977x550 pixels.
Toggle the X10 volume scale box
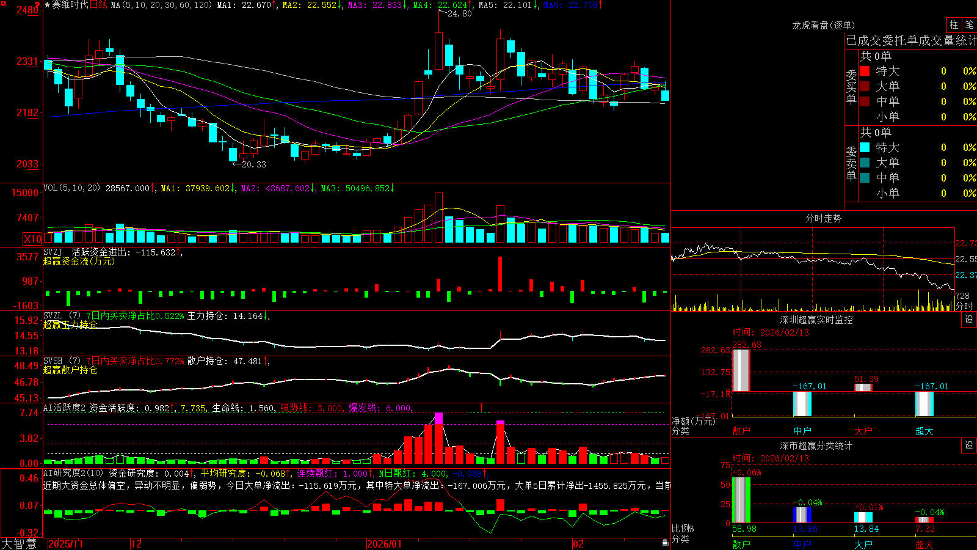click(32, 239)
